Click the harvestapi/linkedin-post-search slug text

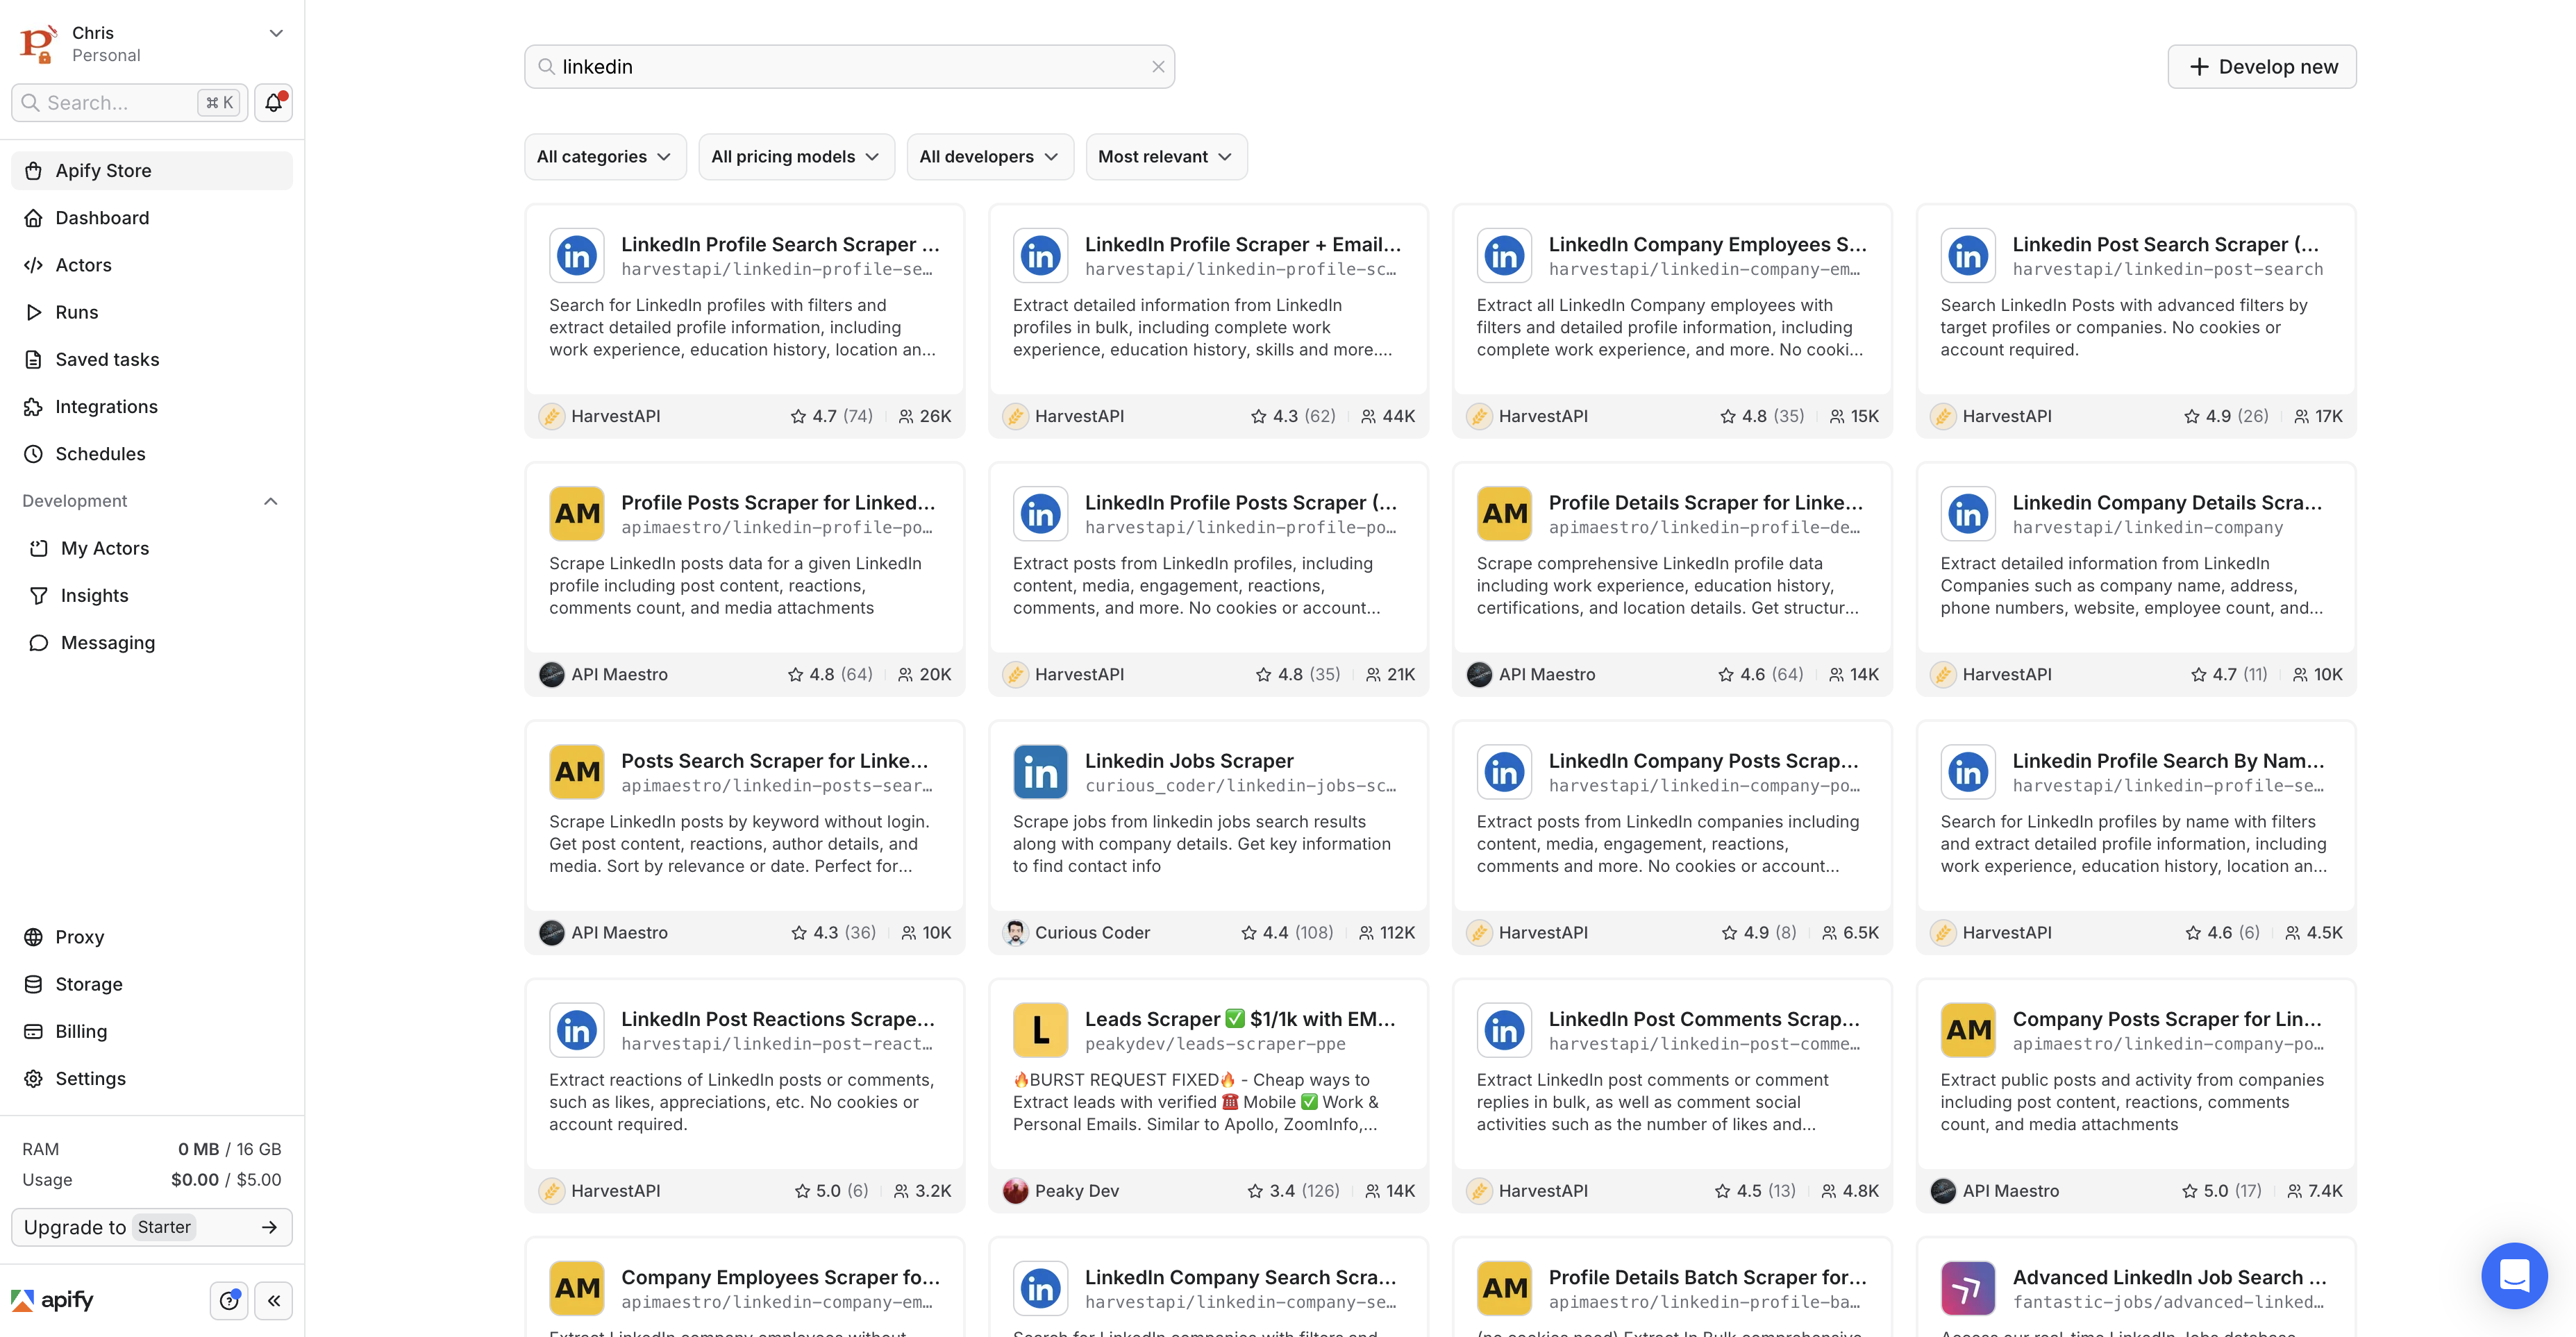(2168, 269)
